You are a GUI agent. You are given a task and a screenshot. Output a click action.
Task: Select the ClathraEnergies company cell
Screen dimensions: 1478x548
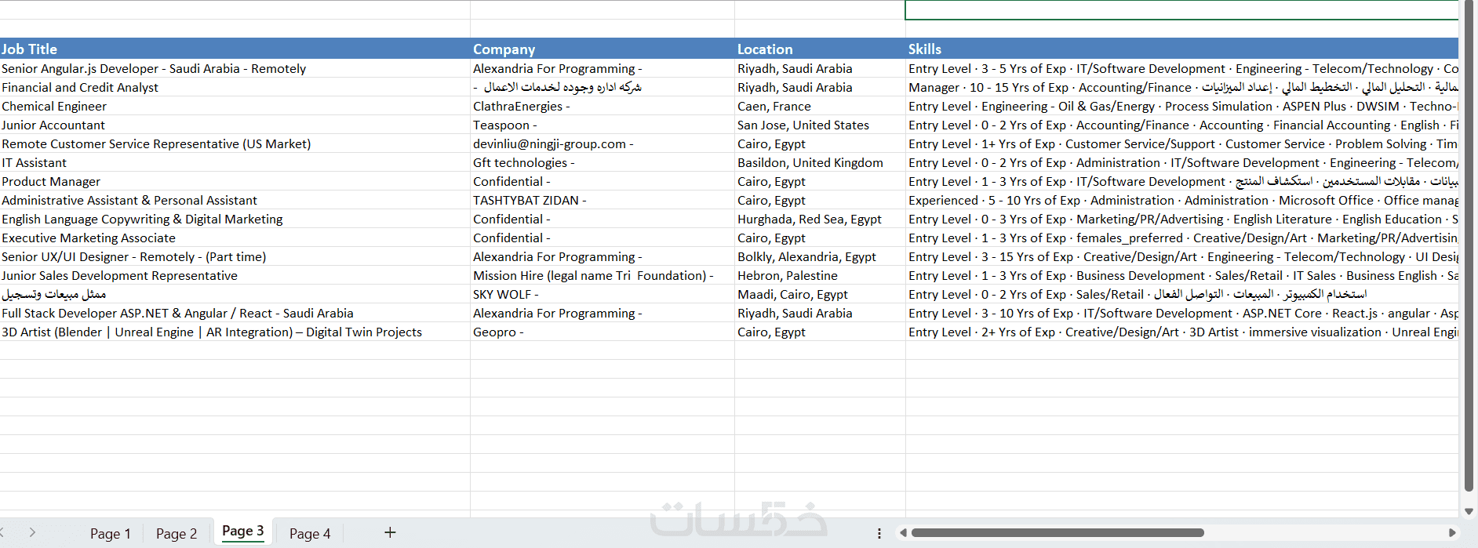602,106
